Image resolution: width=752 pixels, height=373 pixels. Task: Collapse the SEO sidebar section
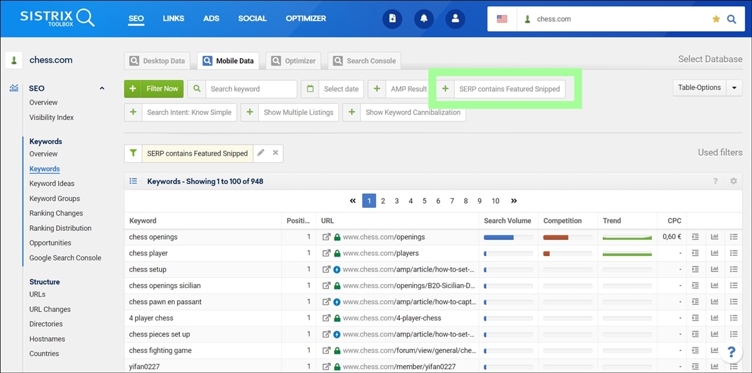click(x=102, y=88)
